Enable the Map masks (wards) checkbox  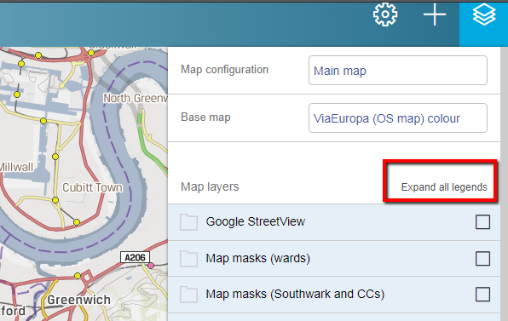[x=482, y=259]
